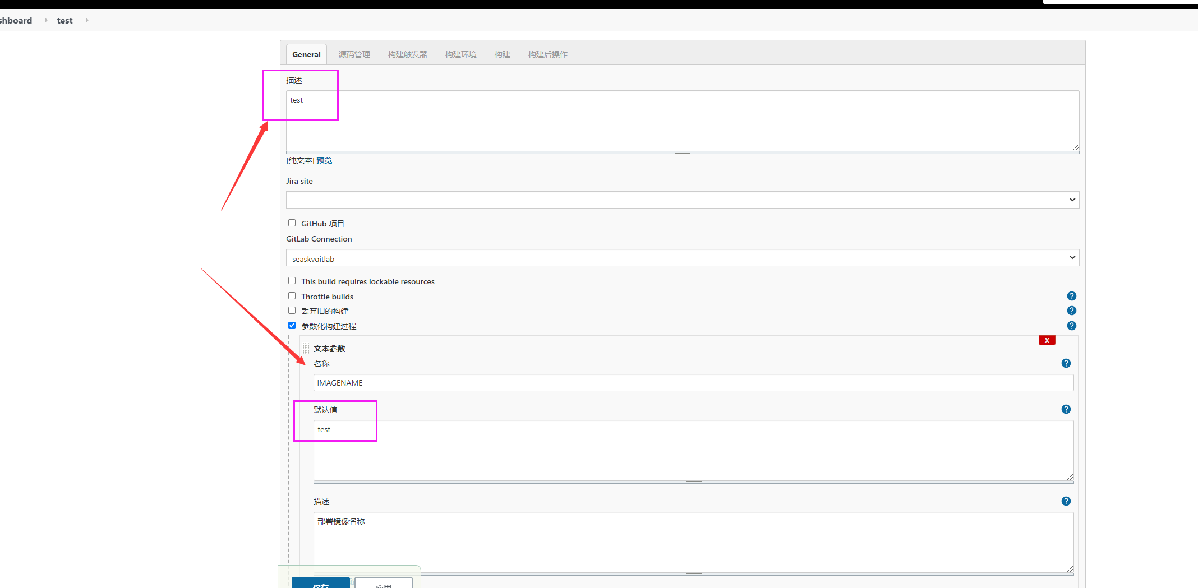Screen dimensions: 1198x588
Task: Enable the GitHub 项目 checkbox
Action: coord(292,223)
